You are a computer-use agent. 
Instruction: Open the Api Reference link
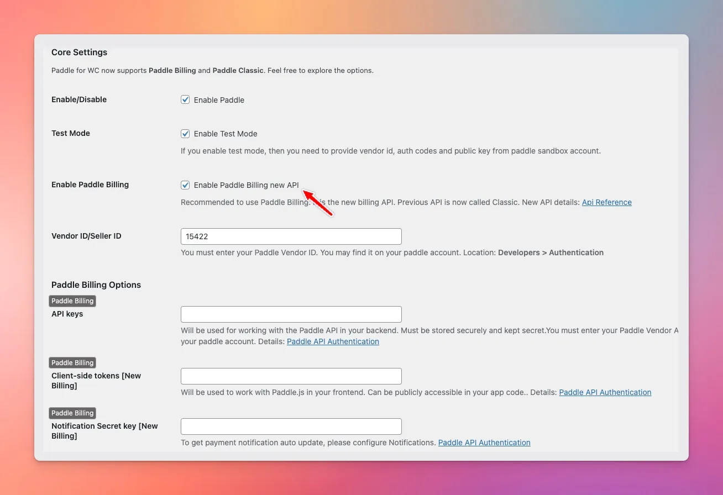(x=606, y=202)
